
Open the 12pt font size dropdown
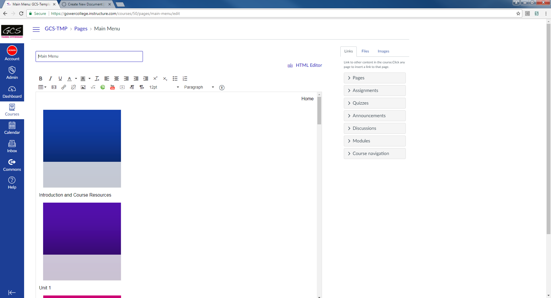[164, 87]
